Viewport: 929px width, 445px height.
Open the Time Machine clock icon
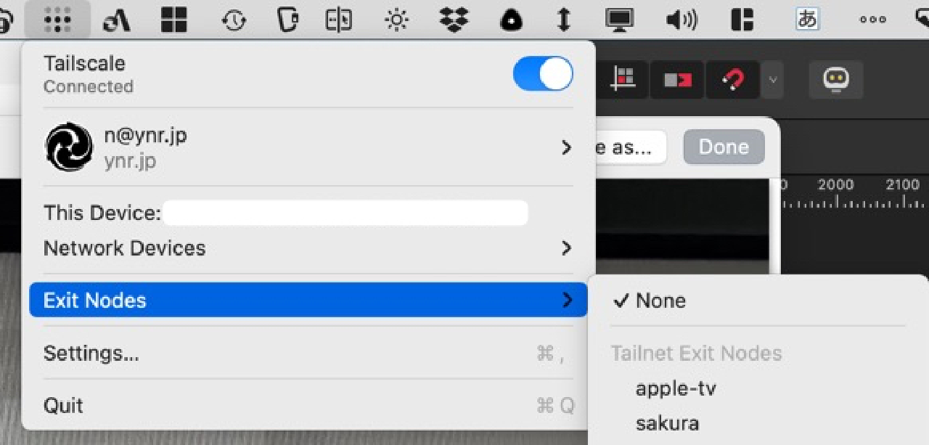(234, 20)
